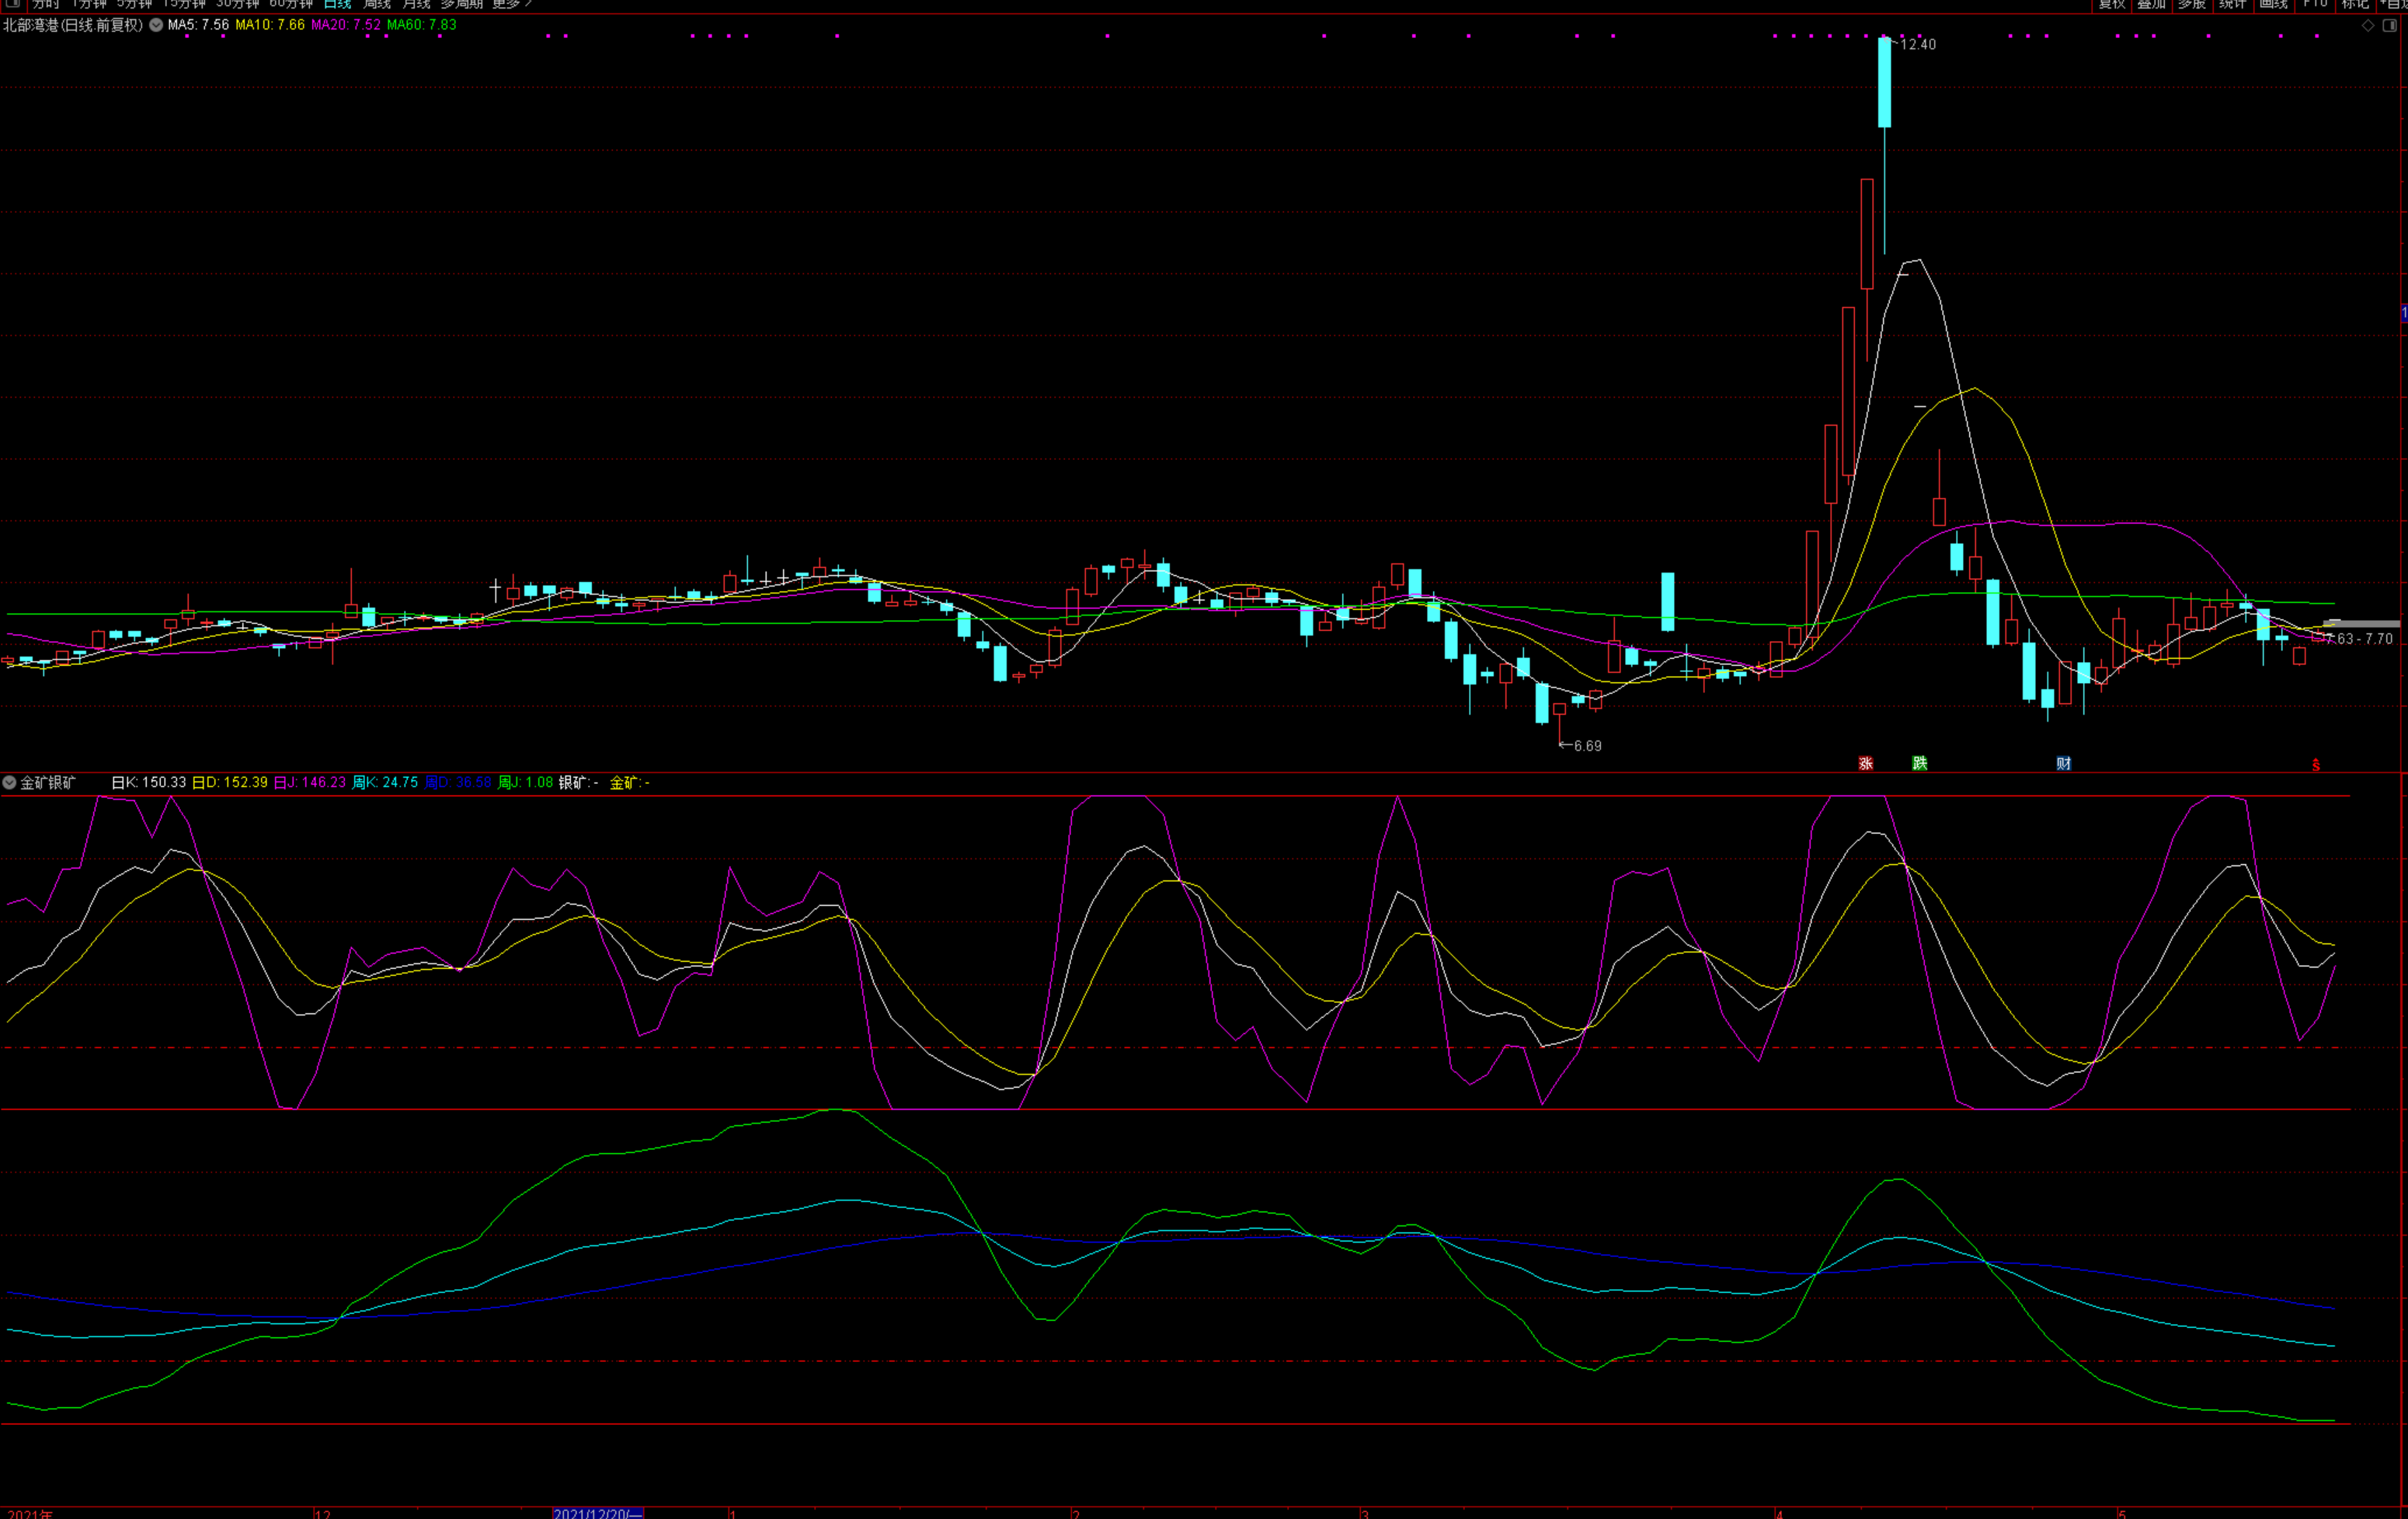Select the 1分钟 period tab
Screen dimensions: 2408x1519
[89, 4]
